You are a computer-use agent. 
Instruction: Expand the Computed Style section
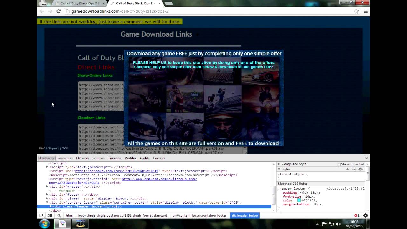click(279, 164)
